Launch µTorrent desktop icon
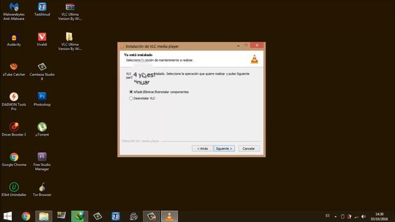 click(42, 129)
